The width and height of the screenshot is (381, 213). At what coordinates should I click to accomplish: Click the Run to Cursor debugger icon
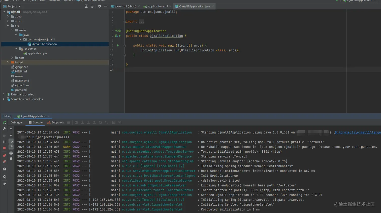pyautogui.click(x=106, y=122)
